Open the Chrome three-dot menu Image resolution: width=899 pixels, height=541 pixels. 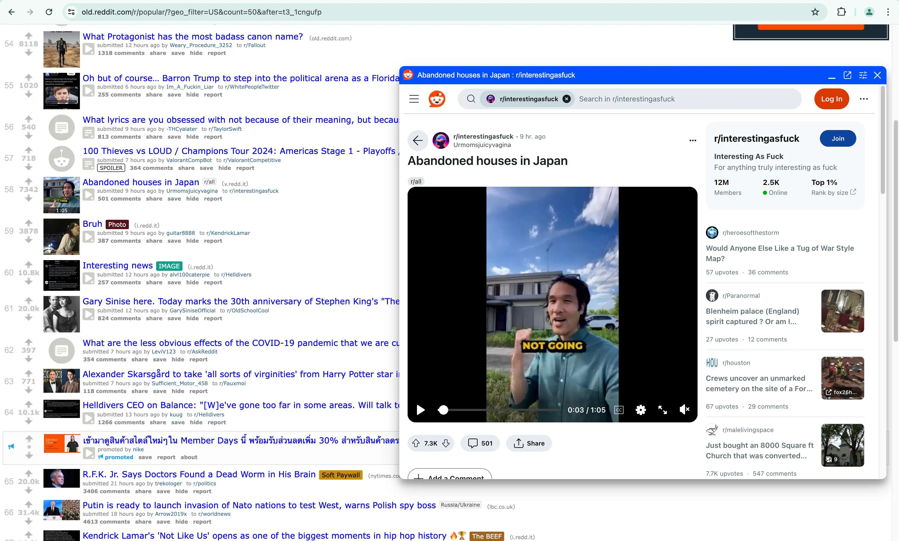[888, 12]
